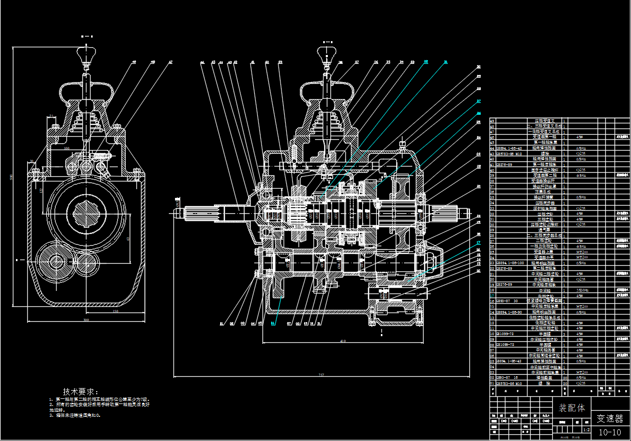Click the GB5783-86 M10 standard code
This screenshot has height=441, width=631.
509,383
